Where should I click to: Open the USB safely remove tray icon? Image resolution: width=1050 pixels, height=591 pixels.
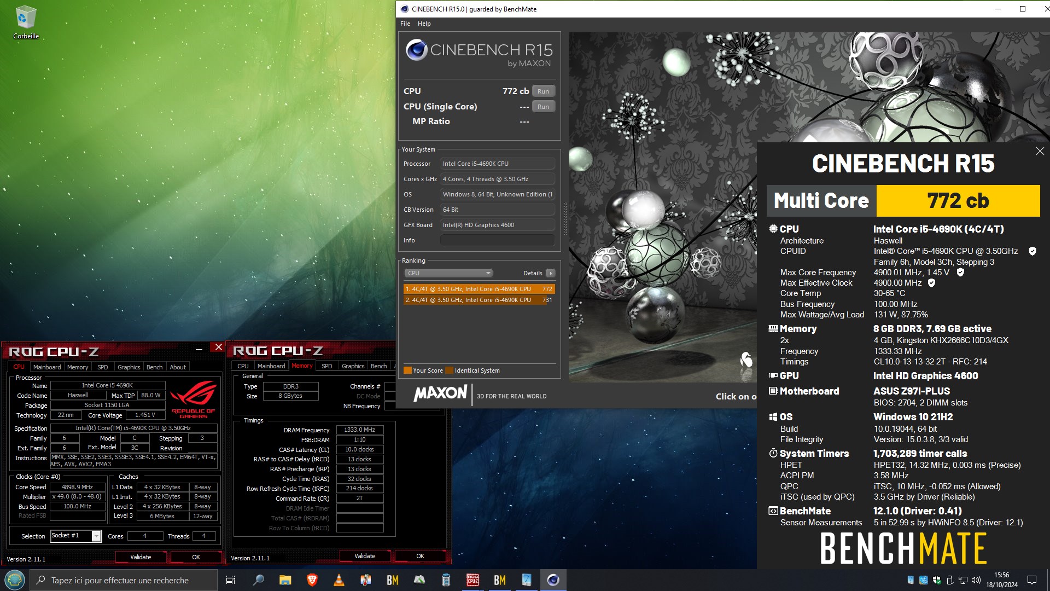(950, 580)
